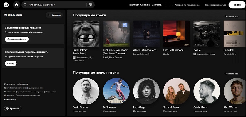The height and width of the screenshot is (117, 246).
Task: Focus the Что хочешь включить? search field
Action: [58, 5]
